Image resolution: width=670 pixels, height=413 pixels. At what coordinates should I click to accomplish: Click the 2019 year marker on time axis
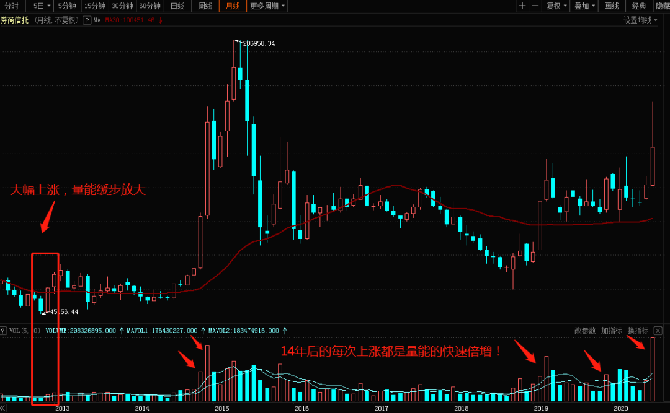[541, 408]
